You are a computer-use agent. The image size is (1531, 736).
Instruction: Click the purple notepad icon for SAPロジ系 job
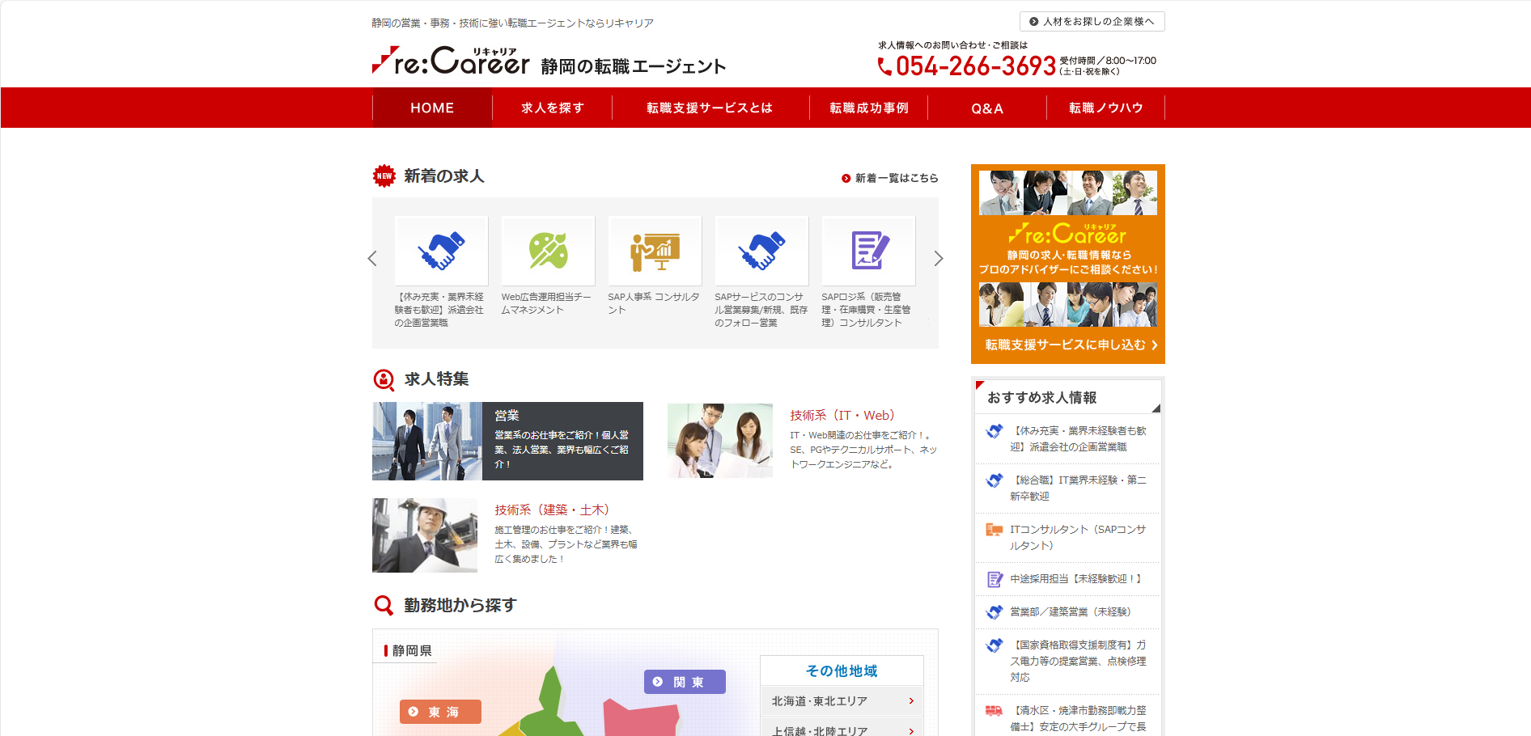(x=868, y=251)
